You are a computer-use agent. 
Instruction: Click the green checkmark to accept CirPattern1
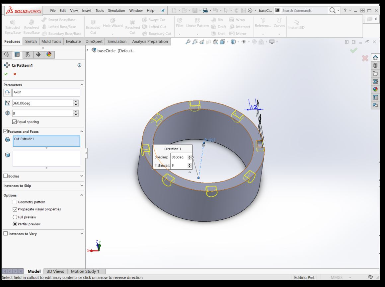pyautogui.click(x=6, y=74)
